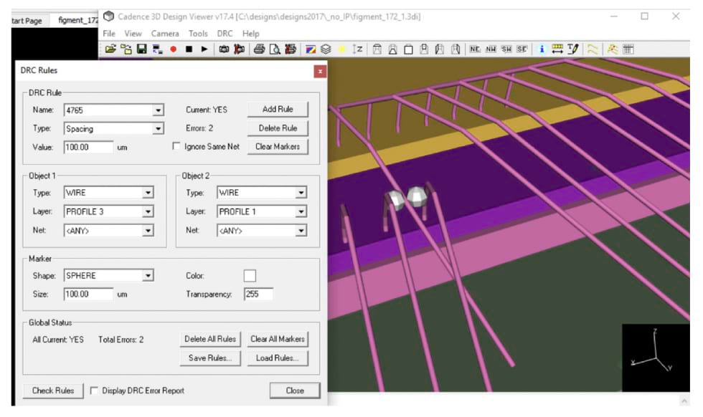Click the Transparency input field
This screenshot has width=703, height=417.
click(258, 294)
